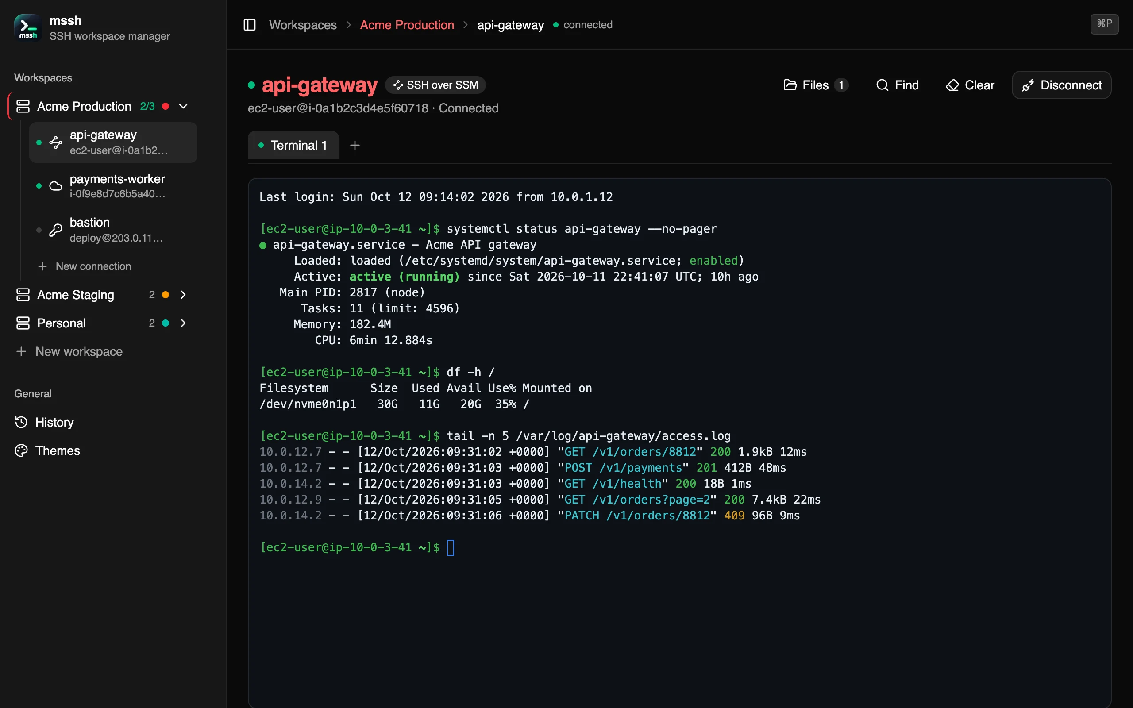Click the Disconnect unplug icon

coord(1028,85)
